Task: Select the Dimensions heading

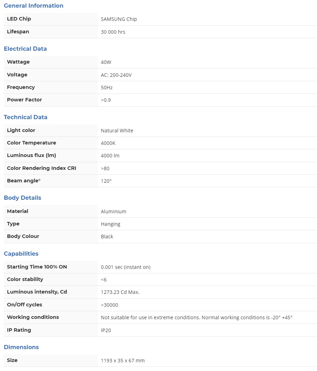Action: pyautogui.click(x=21, y=347)
